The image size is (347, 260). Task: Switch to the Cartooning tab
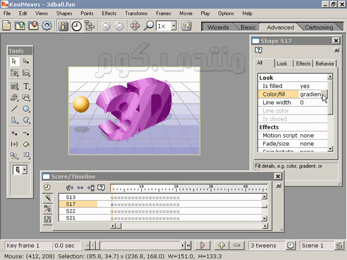pyautogui.click(x=319, y=27)
